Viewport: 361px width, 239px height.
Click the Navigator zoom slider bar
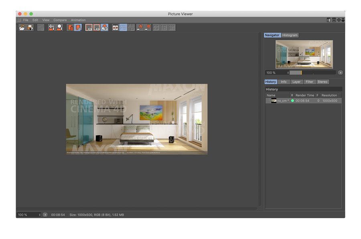tap(312, 73)
